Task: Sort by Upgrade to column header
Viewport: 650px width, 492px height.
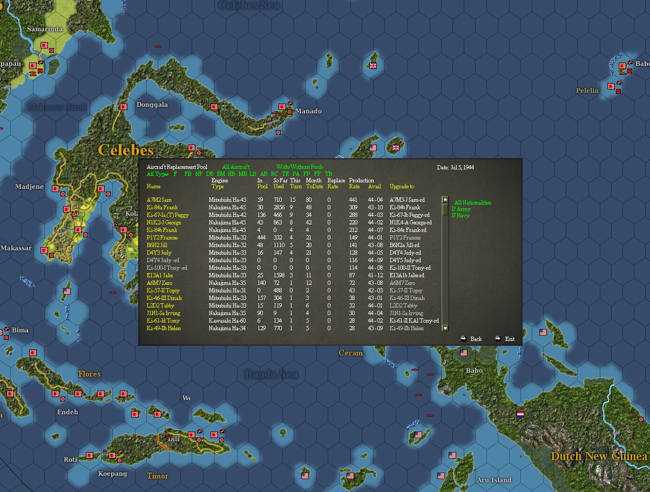Action: 402,187
